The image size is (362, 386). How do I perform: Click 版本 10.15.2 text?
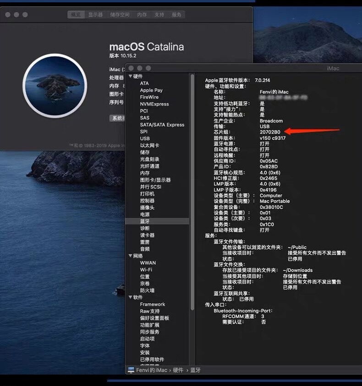coord(122,56)
